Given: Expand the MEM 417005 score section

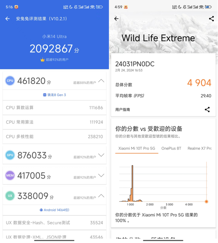Looking at the screenshot, I should click(101, 176).
